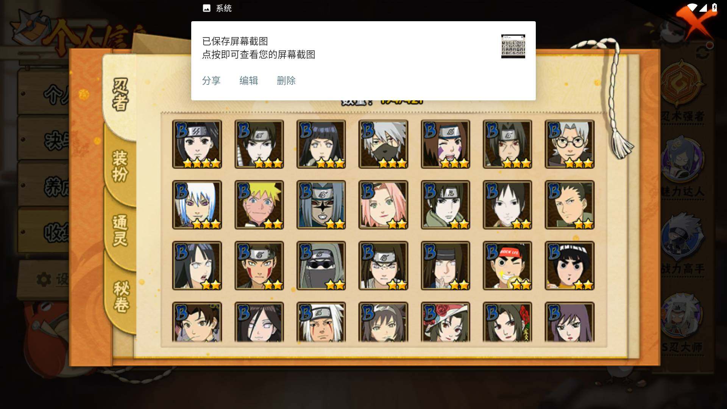The height and width of the screenshot is (409, 727).
Task: Tap 分享 in the screenshot notification
Action: (x=211, y=81)
